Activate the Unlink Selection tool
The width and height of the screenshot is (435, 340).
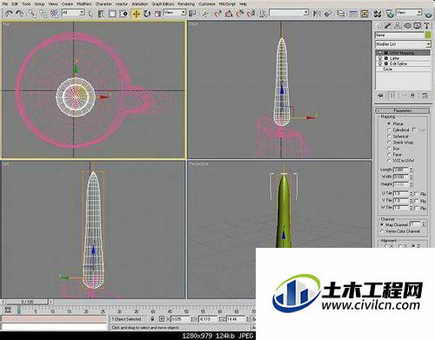point(43,13)
